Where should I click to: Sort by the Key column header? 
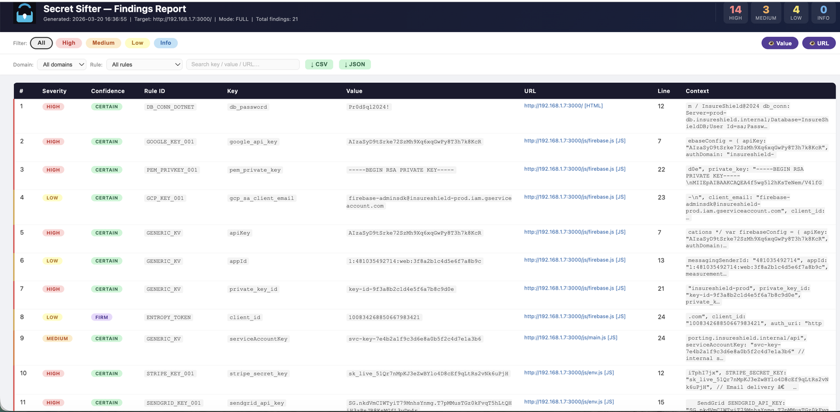[232, 91]
